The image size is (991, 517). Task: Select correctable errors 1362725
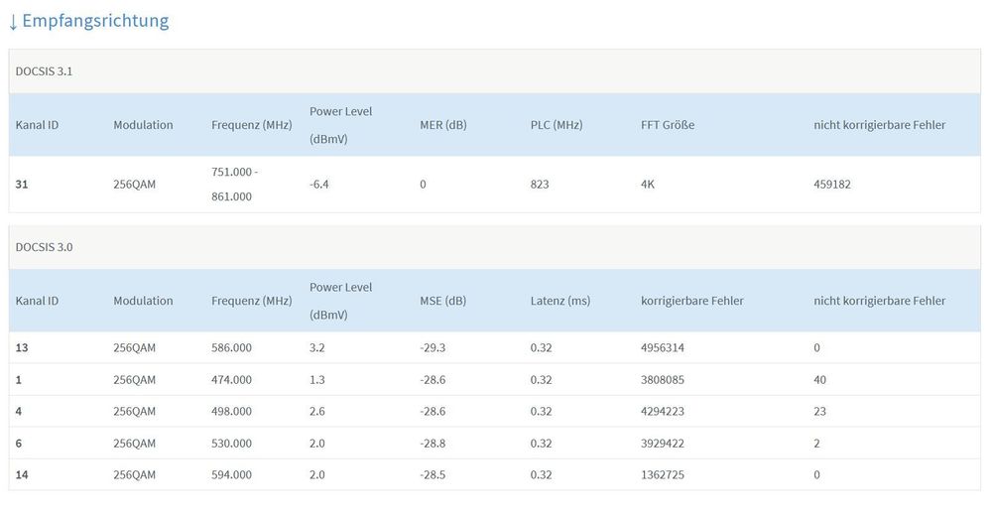[x=663, y=475]
